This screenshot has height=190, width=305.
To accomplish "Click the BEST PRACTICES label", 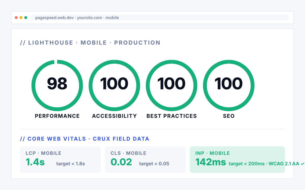I will (x=172, y=116).
